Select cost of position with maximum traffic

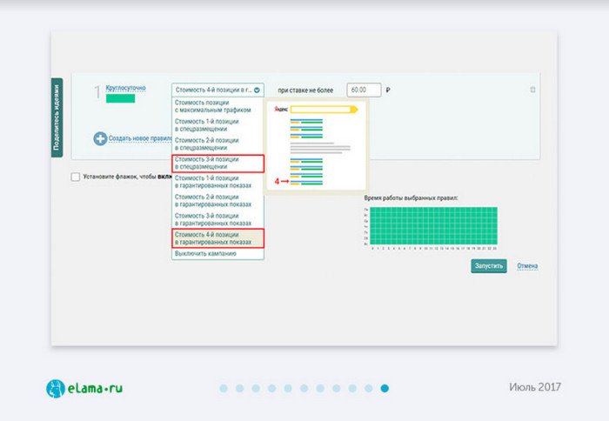pyautogui.click(x=217, y=106)
